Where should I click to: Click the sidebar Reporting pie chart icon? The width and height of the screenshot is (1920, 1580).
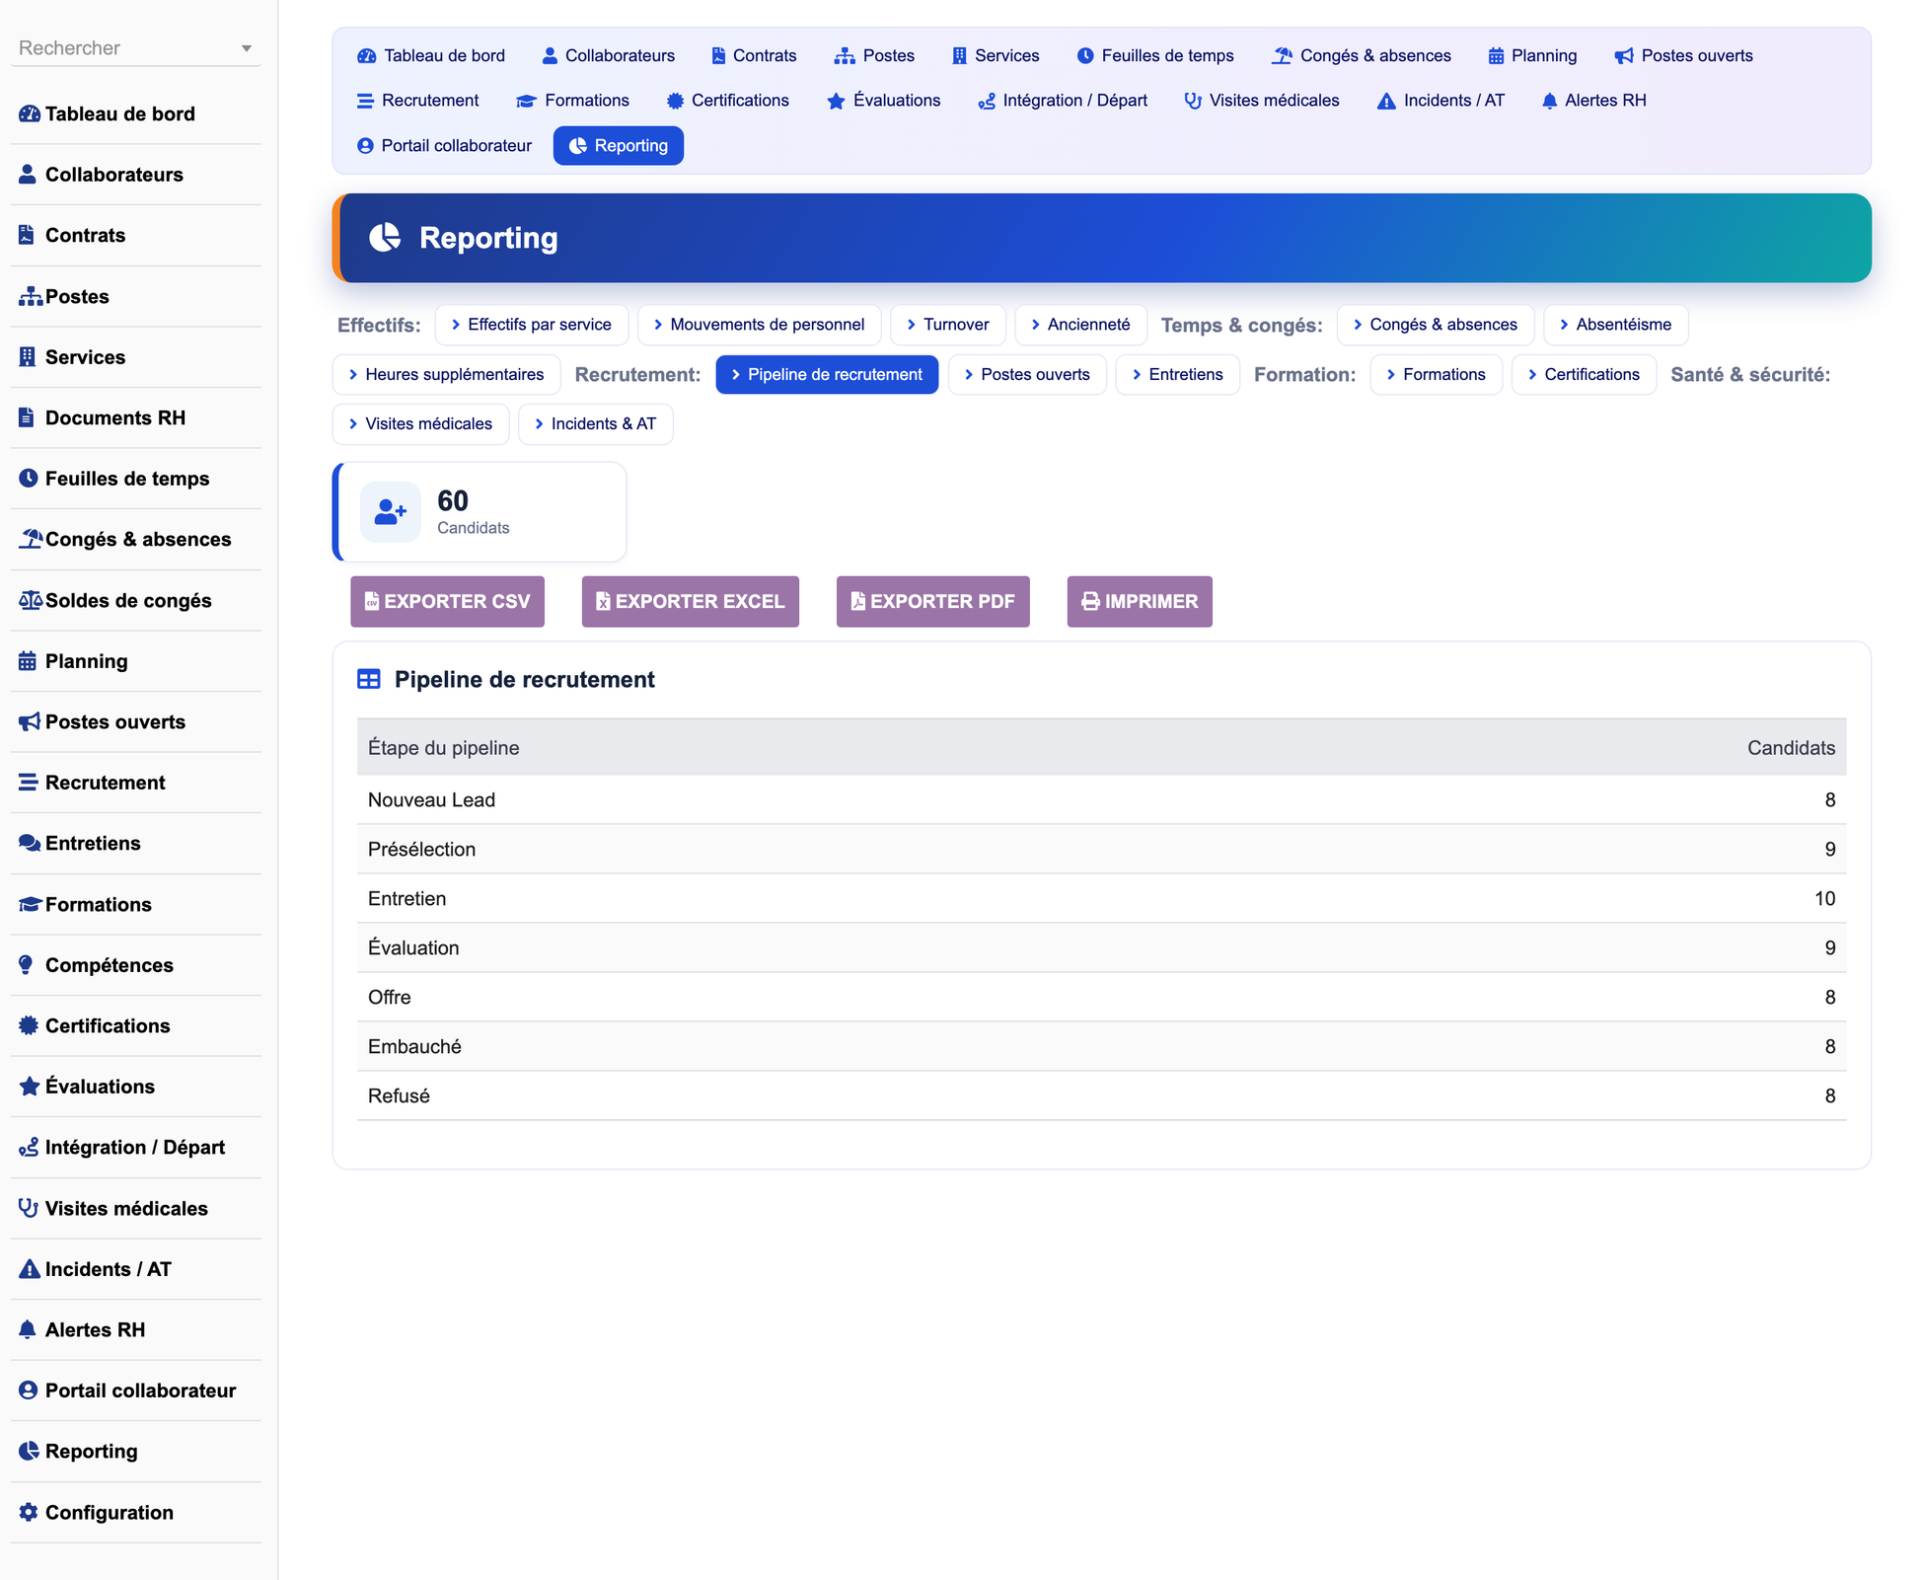pyautogui.click(x=29, y=1452)
